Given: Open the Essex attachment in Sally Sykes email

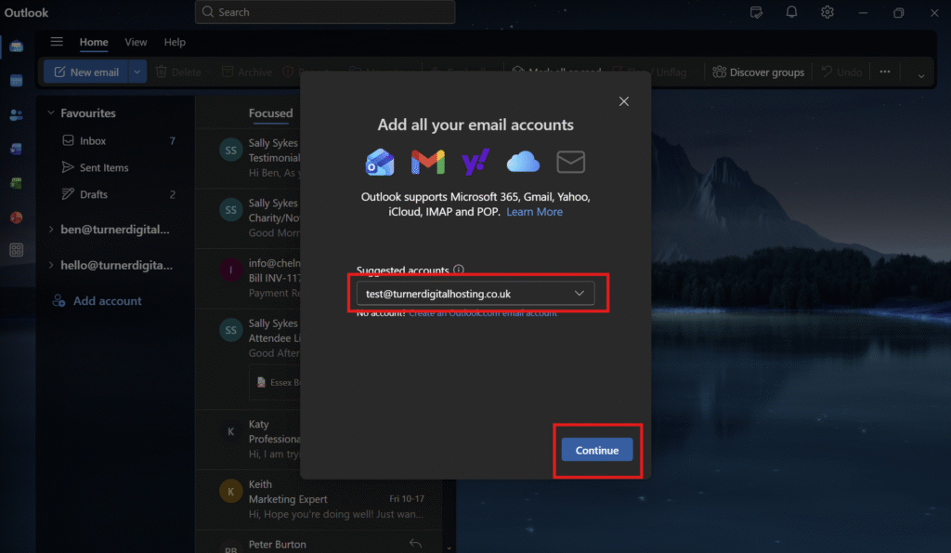Looking at the screenshot, I should [x=276, y=382].
